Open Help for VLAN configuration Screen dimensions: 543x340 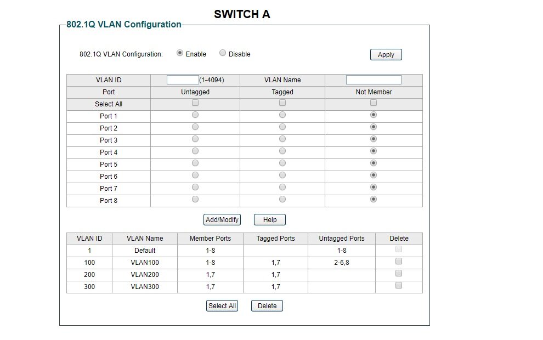pos(270,220)
